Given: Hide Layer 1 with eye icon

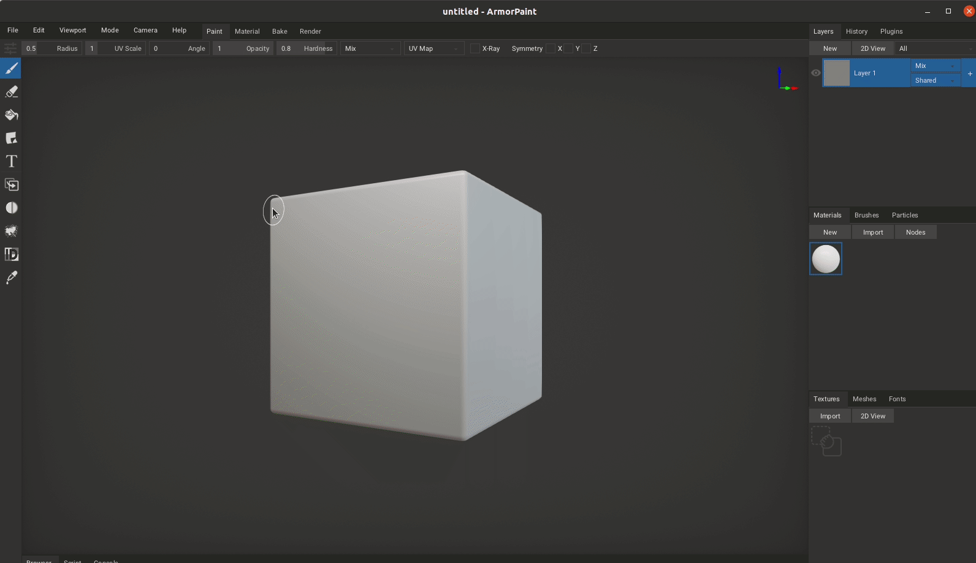Looking at the screenshot, I should pos(815,73).
